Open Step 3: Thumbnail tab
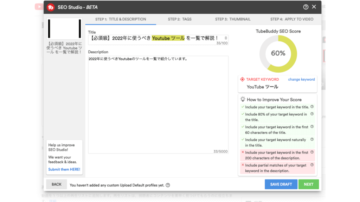Image resolution: width=360 pixels, height=202 pixels. pyautogui.click(x=233, y=19)
